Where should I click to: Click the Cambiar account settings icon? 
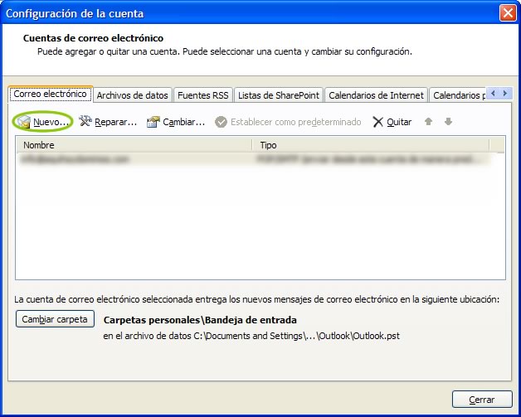coord(153,122)
